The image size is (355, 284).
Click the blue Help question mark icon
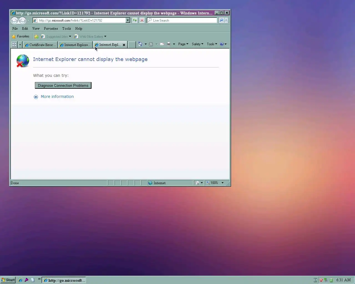222,44
